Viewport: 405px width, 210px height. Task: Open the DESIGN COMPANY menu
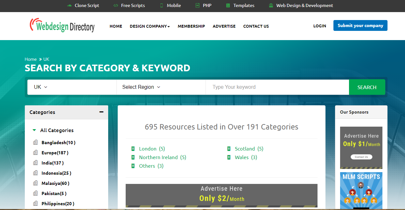pyautogui.click(x=150, y=26)
